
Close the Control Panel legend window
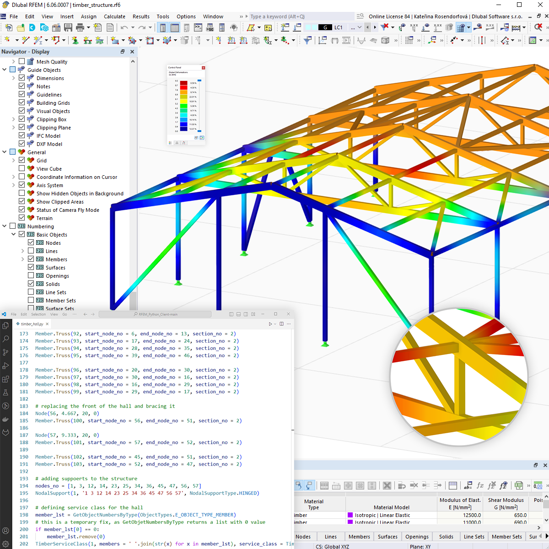[x=204, y=68]
